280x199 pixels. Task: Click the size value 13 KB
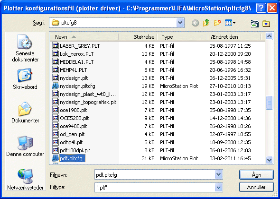pyautogui.click(x=148, y=78)
